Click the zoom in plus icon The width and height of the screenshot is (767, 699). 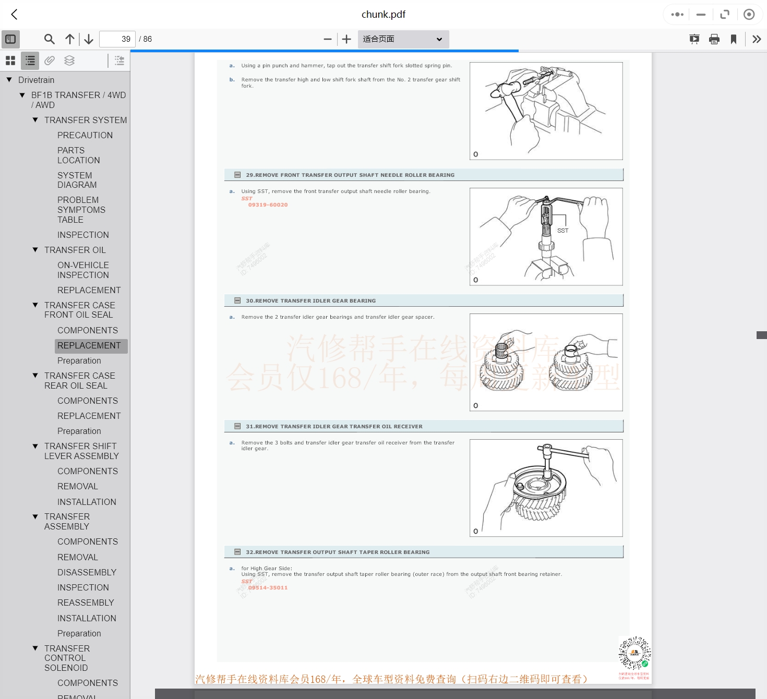pos(346,39)
